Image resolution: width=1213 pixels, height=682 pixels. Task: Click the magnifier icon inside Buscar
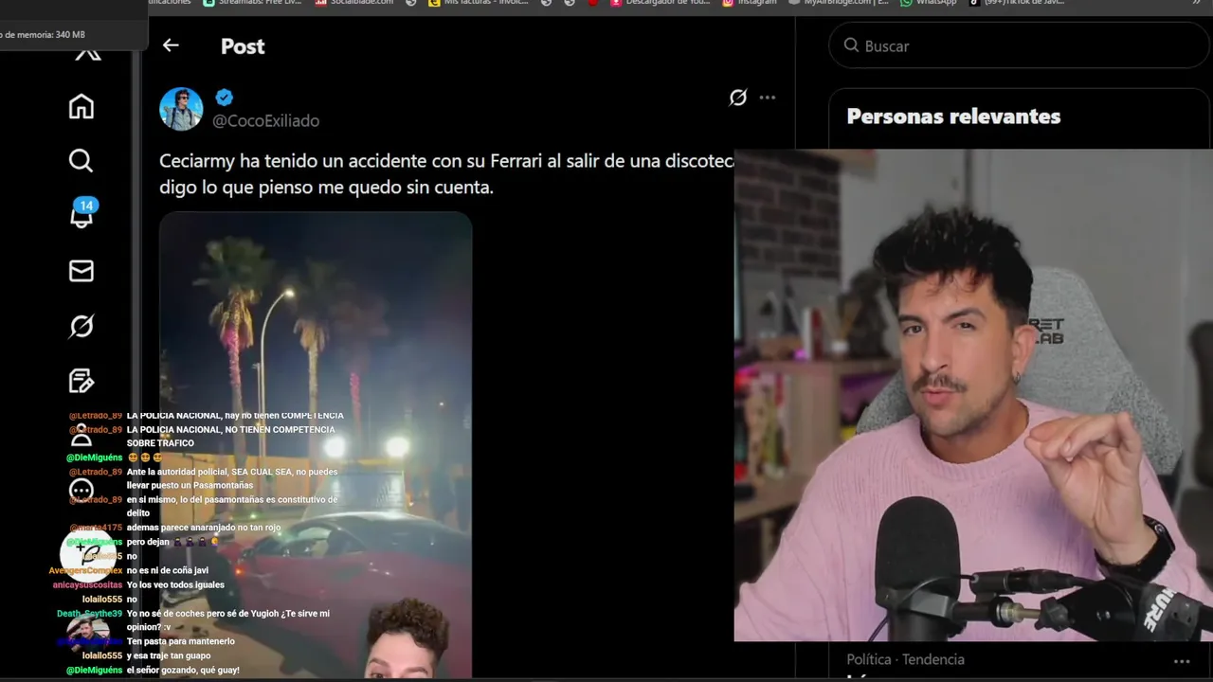[x=851, y=45]
